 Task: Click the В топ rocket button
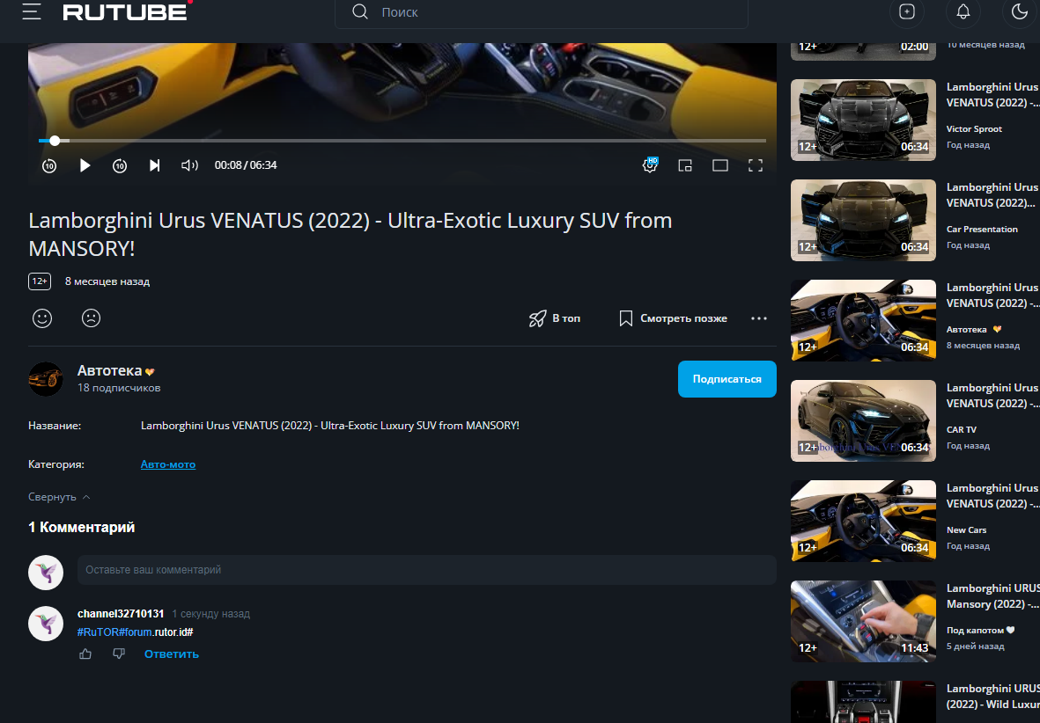pos(555,318)
